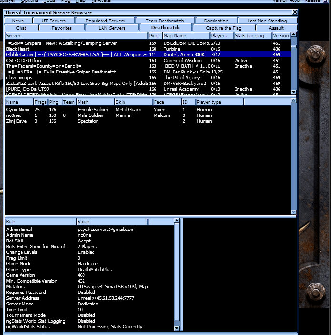Click the Player type column header
Viewport: 331px width, 335px height.
coord(219,102)
